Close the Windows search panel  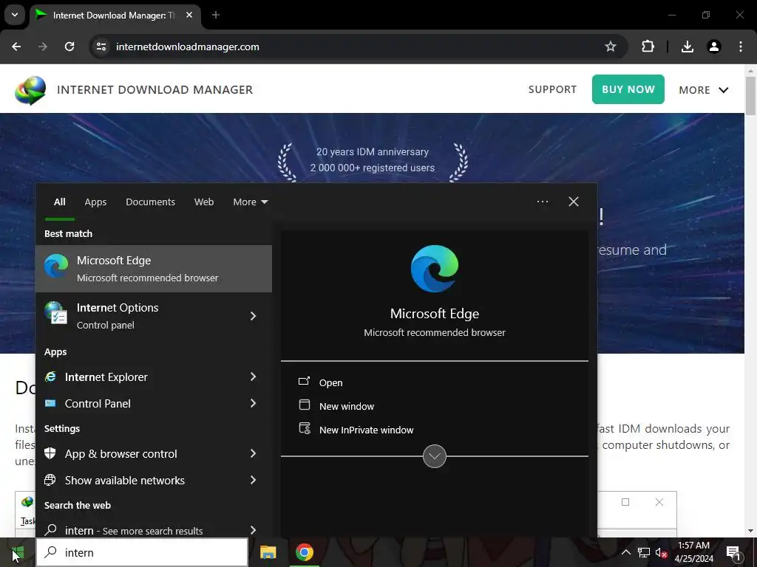tap(574, 202)
